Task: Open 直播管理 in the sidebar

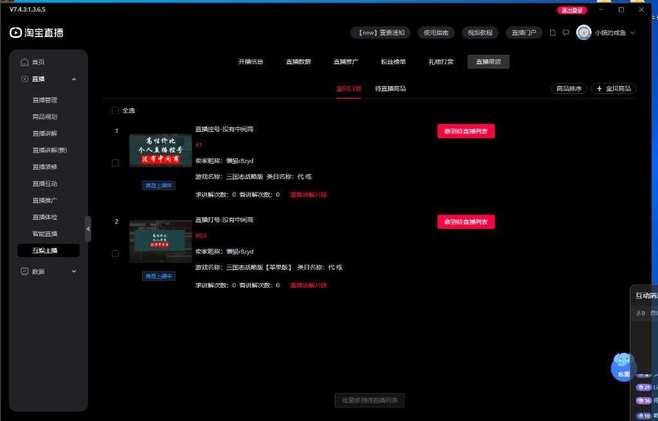Action: click(45, 100)
